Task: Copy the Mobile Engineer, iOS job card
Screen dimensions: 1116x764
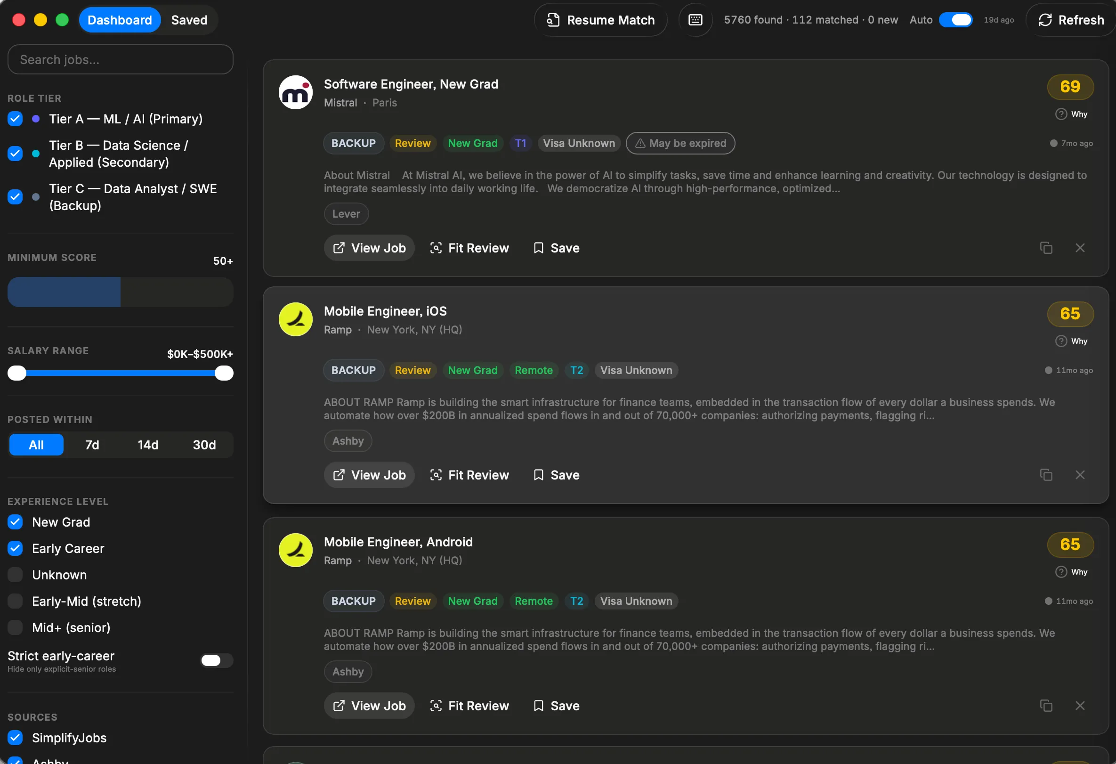Action: [1046, 475]
